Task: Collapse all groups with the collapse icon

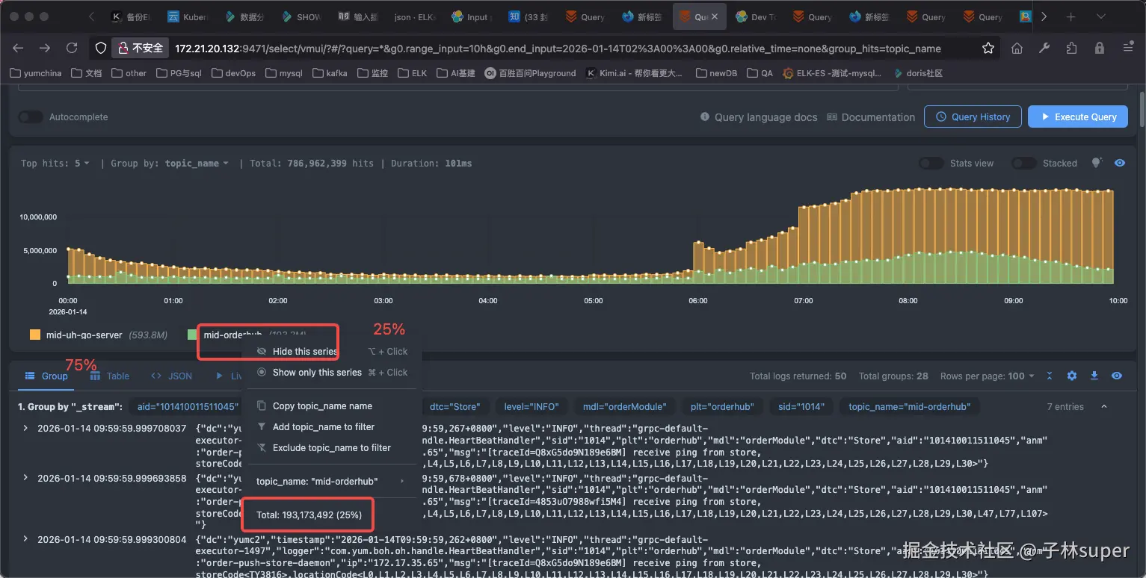Action: point(1050,376)
